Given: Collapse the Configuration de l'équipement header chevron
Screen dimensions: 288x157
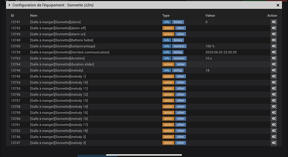Looking at the screenshot, I should 9,5.
